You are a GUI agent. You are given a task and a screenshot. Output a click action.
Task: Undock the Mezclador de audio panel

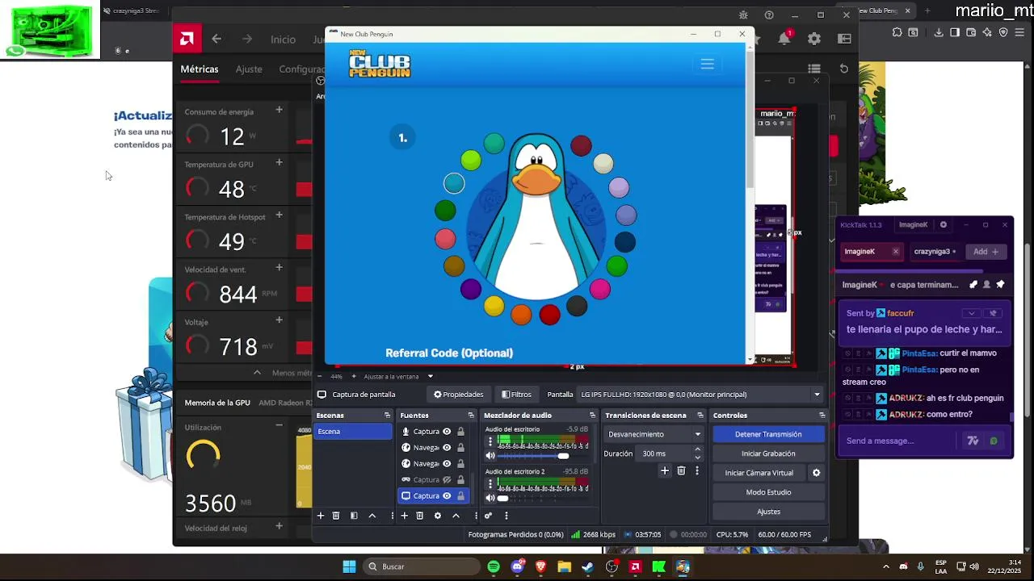[592, 416]
